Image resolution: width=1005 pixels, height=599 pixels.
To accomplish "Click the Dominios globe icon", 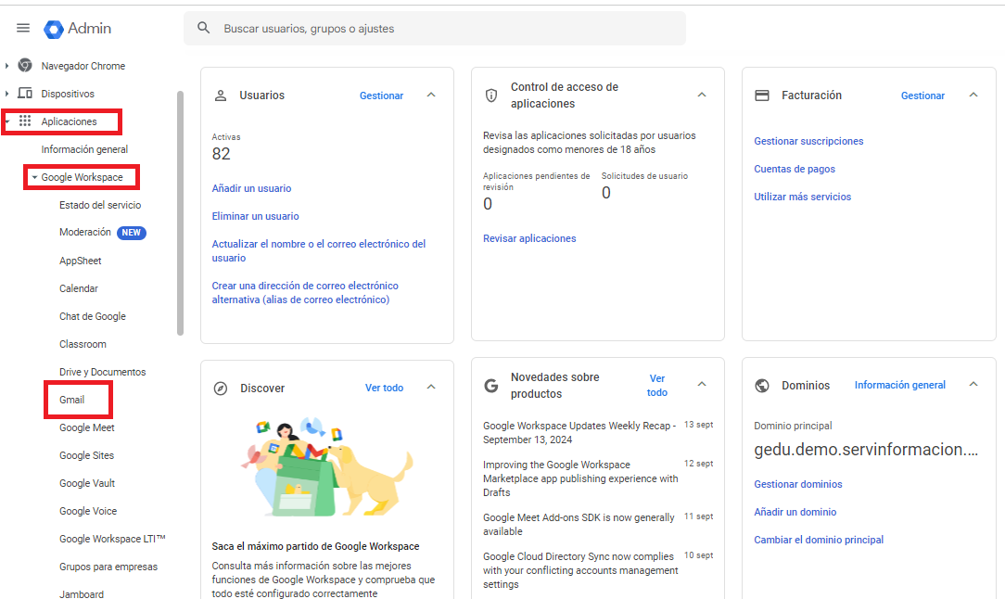I will [x=762, y=386].
